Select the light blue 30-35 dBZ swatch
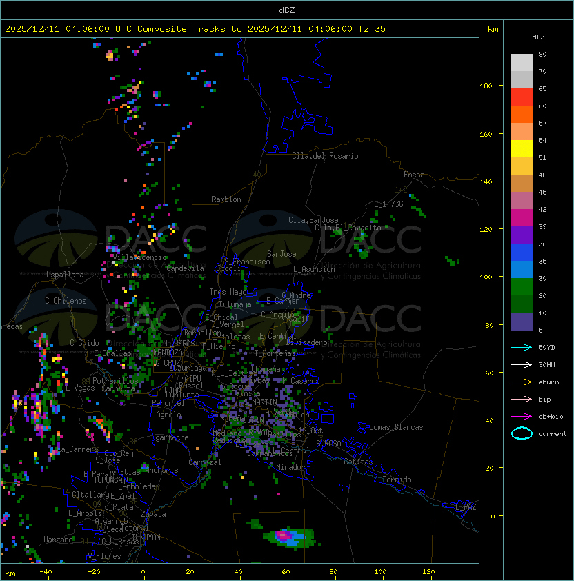The height and width of the screenshot is (581, 574). click(522, 270)
